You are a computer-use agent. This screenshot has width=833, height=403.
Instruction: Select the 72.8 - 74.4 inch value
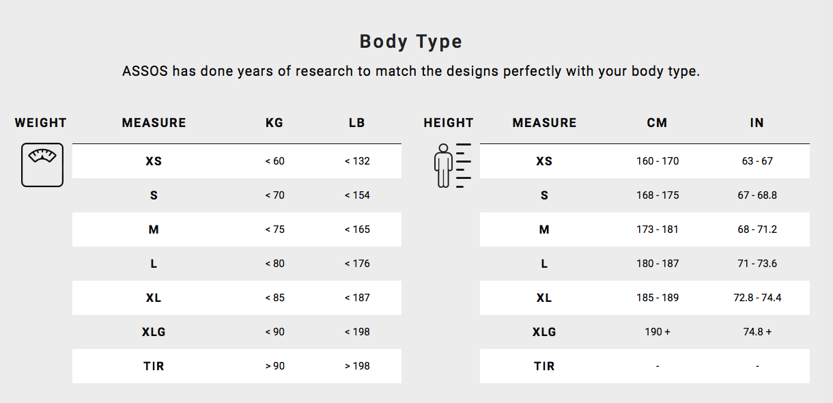(757, 298)
